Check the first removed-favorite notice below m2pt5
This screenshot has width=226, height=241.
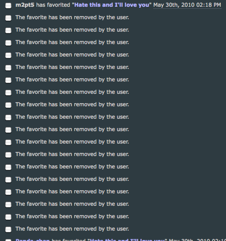tap(8, 18)
